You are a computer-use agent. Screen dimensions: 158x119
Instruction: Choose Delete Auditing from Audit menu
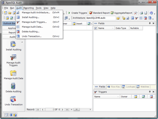(x=39, y=32)
